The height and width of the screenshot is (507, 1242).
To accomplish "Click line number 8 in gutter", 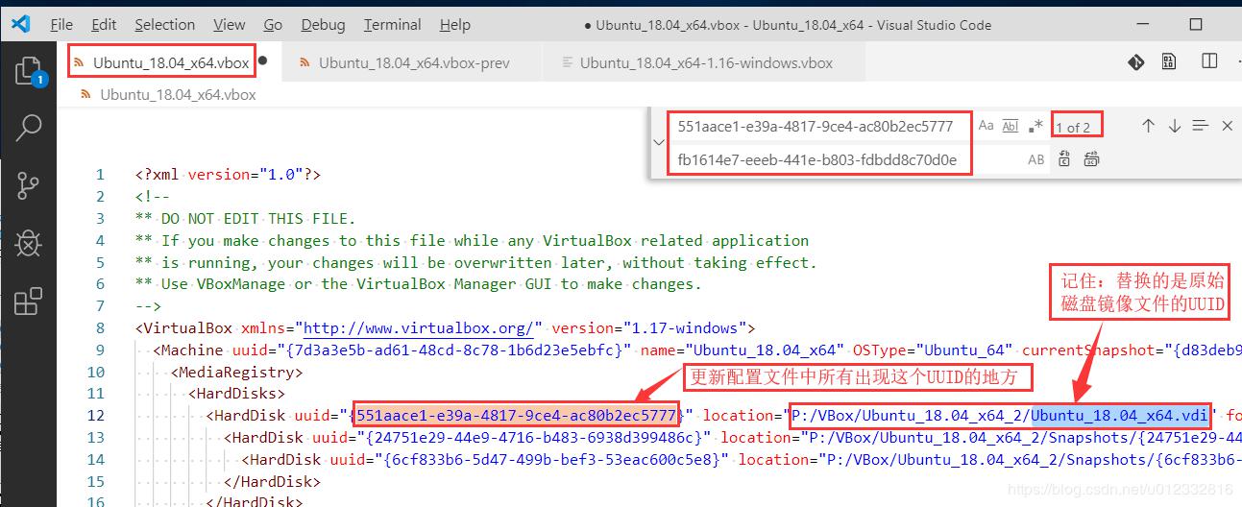I will coord(100,328).
